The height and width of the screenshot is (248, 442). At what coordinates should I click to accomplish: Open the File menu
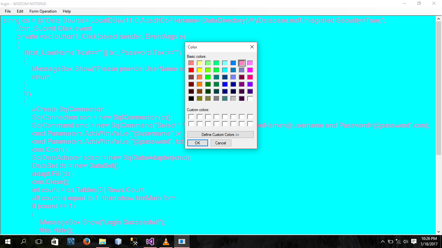pyautogui.click(x=7, y=11)
